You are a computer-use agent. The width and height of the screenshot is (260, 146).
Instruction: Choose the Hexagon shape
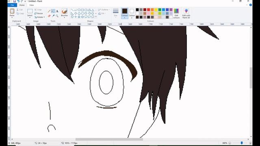(82, 13)
